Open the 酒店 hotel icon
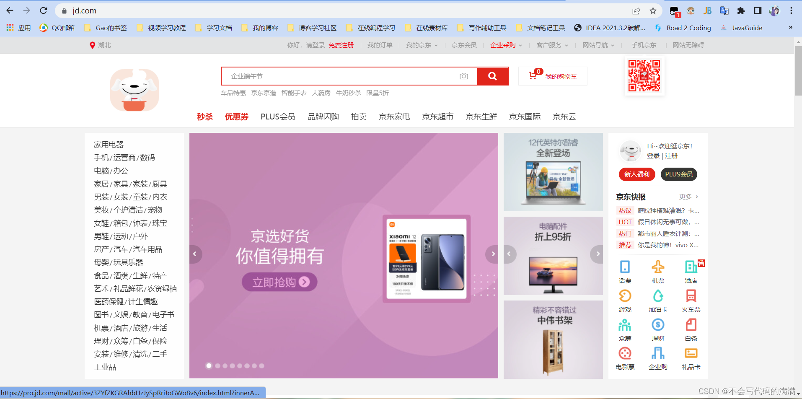This screenshot has height=399, width=802. [691, 267]
